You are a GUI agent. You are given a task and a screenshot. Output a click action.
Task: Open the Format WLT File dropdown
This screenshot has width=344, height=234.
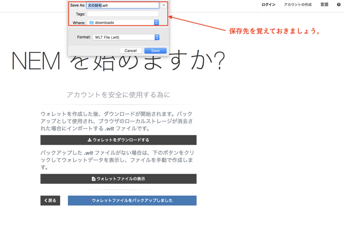(x=126, y=37)
